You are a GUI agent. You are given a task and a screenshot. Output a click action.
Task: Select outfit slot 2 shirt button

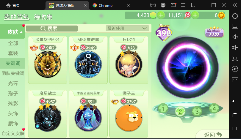pyautogui.click(x=180, y=112)
